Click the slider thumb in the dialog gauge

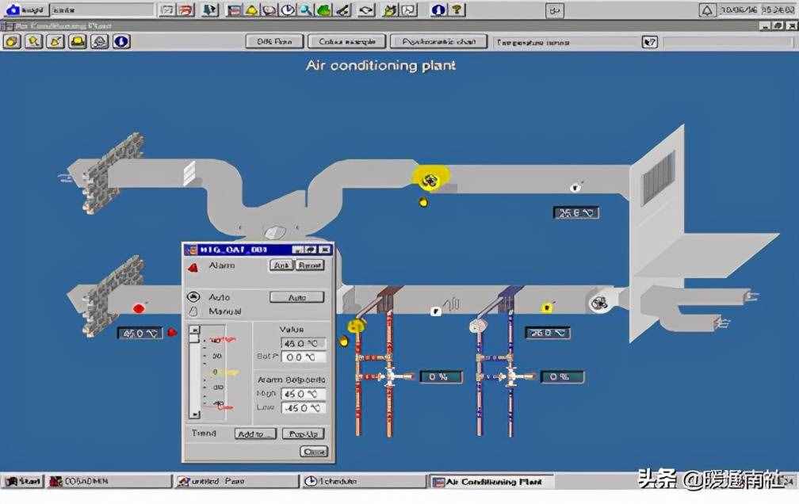tap(194, 339)
